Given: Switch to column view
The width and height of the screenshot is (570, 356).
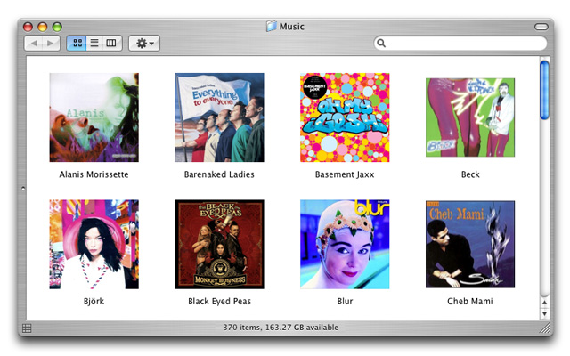Looking at the screenshot, I should click(x=111, y=44).
